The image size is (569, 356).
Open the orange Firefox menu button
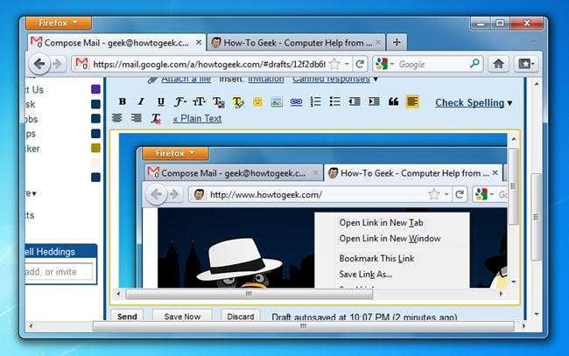(59, 23)
